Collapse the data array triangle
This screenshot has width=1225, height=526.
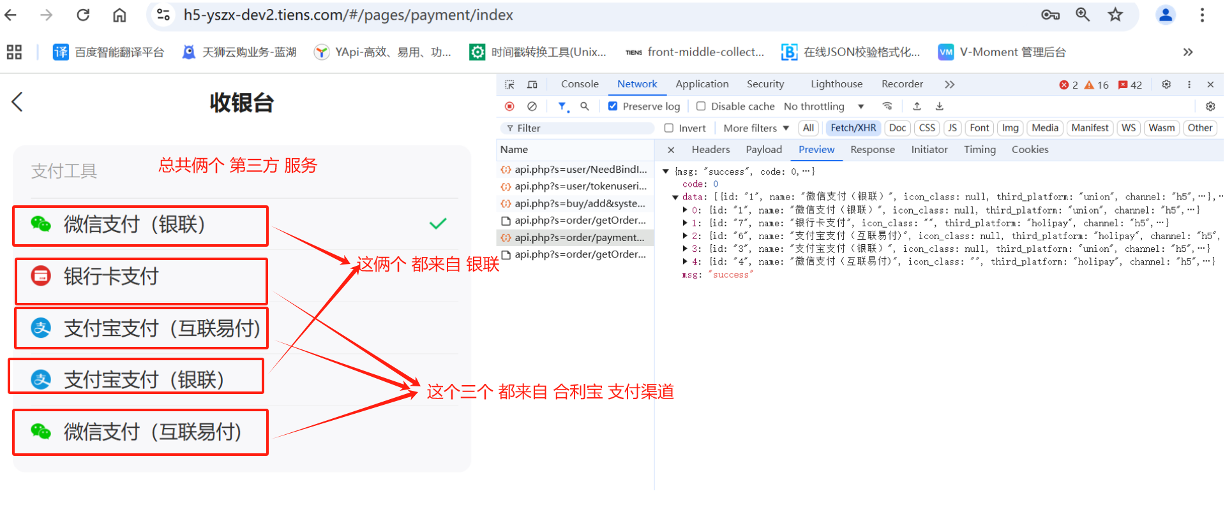point(675,197)
